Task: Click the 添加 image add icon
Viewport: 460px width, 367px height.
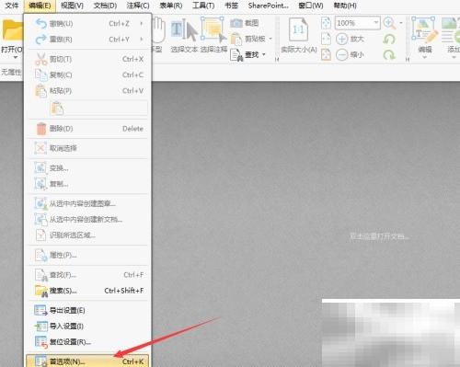Action: tap(451, 29)
